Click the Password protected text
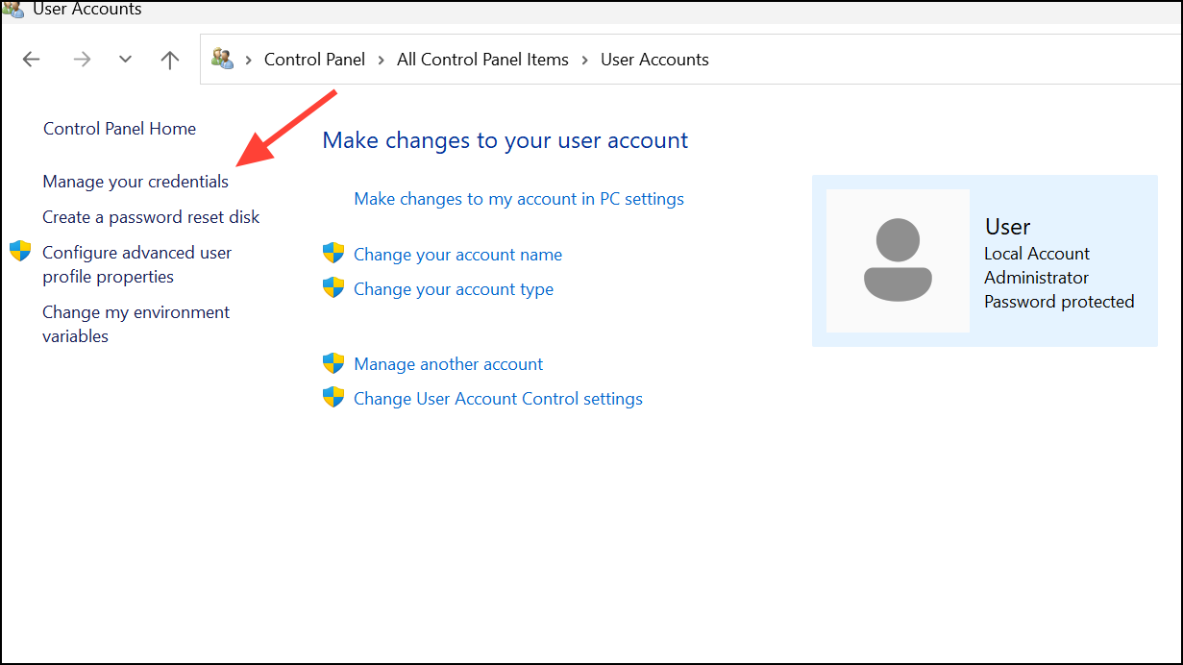Image resolution: width=1183 pixels, height=665 pixels. tap(1059, 302)
